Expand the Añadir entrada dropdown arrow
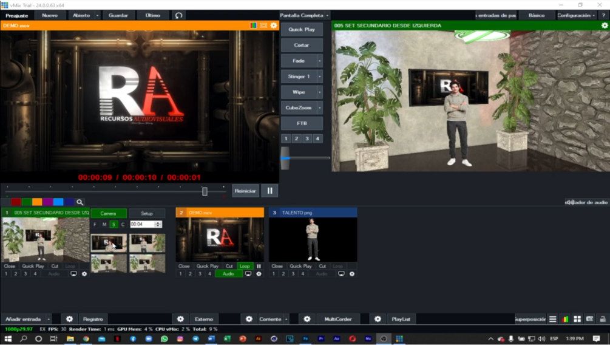 click(49, 319)
